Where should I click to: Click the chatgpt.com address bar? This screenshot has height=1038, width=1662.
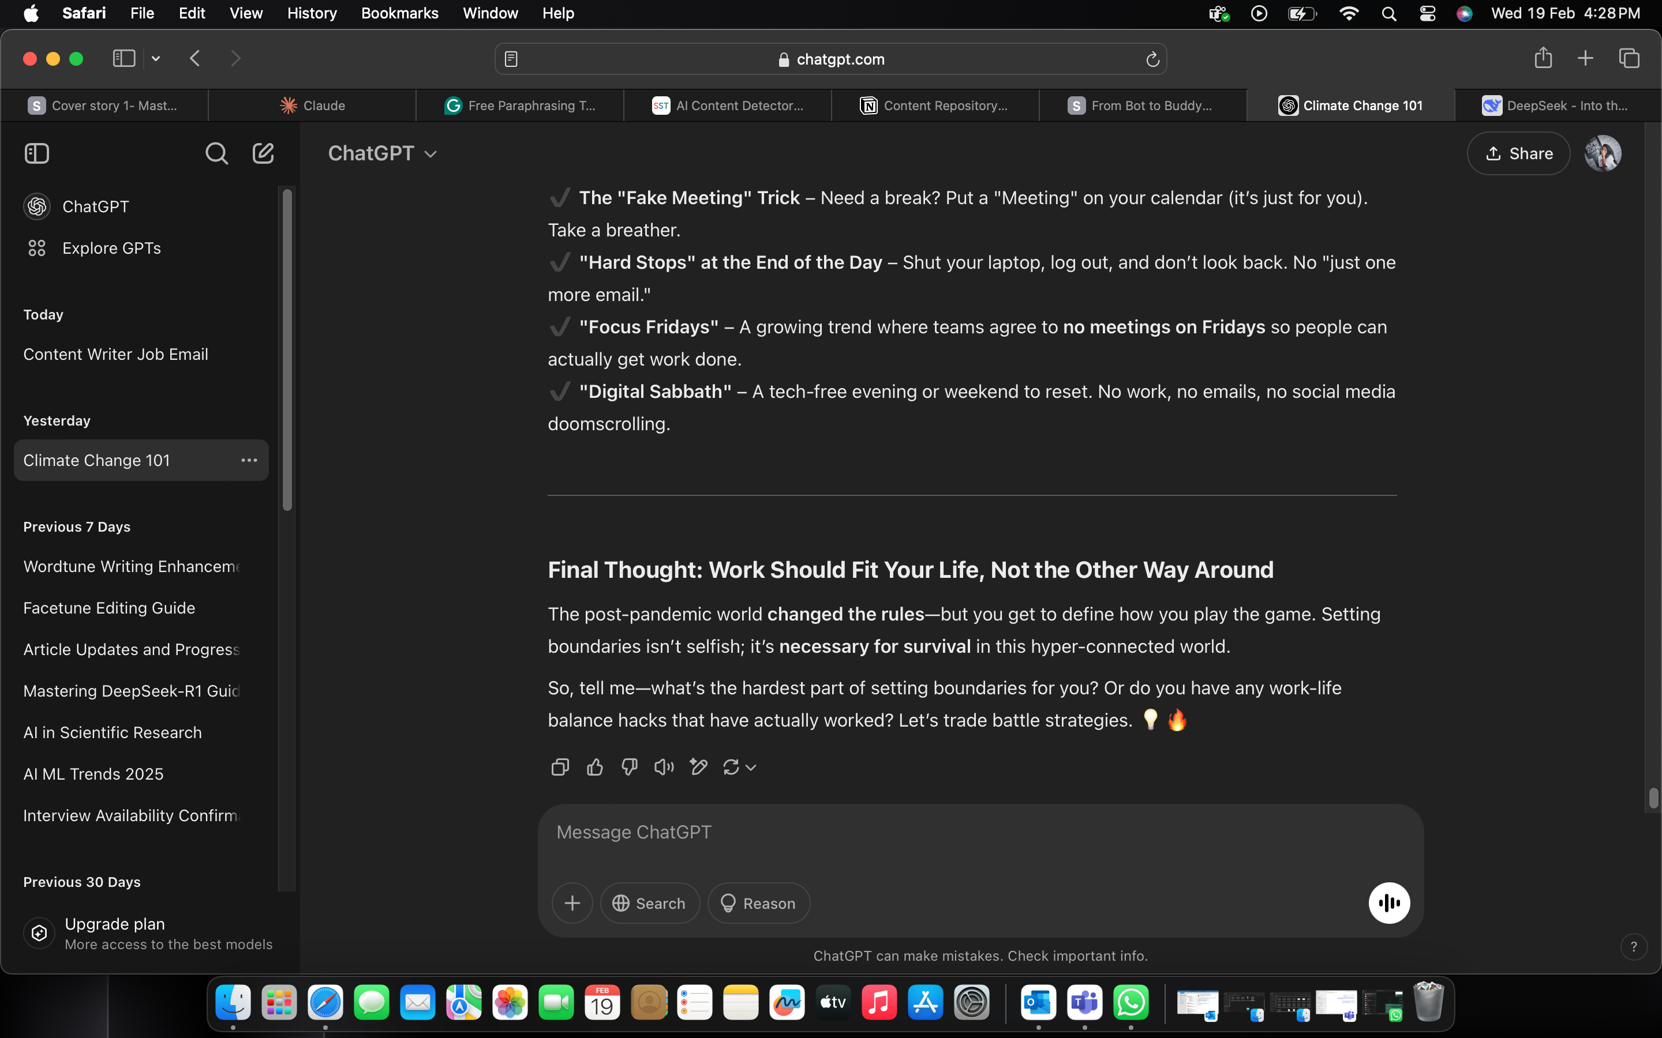point(831,60)
